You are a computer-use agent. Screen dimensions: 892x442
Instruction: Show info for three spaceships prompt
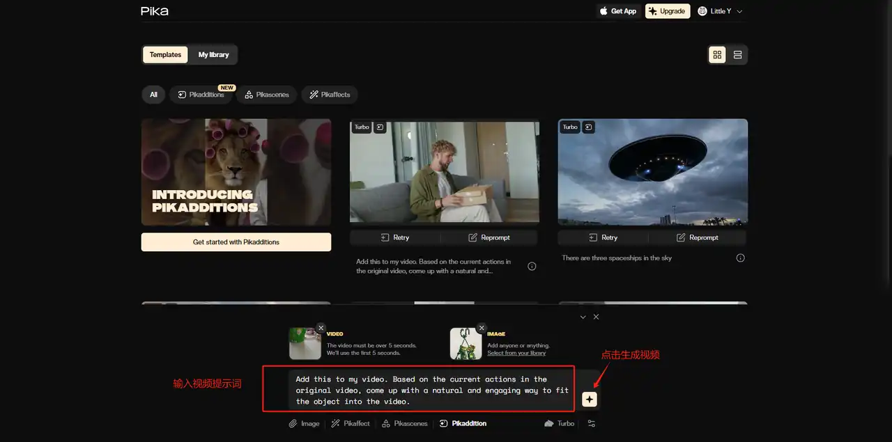[740, 258]
